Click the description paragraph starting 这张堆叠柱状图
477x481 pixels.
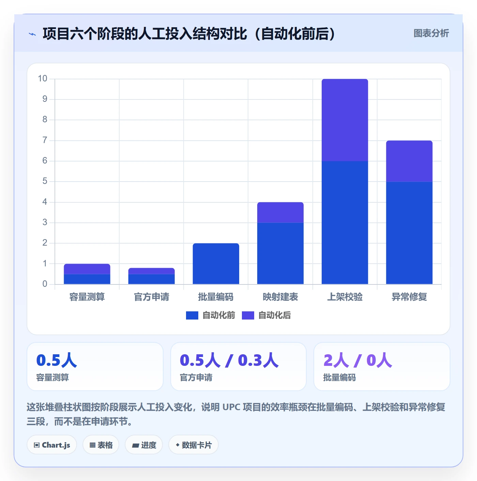tap(236, 414)
